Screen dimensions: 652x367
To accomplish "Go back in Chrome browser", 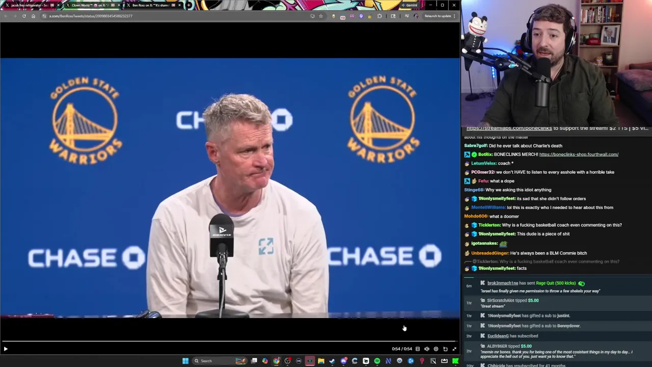I will [6, 16].
